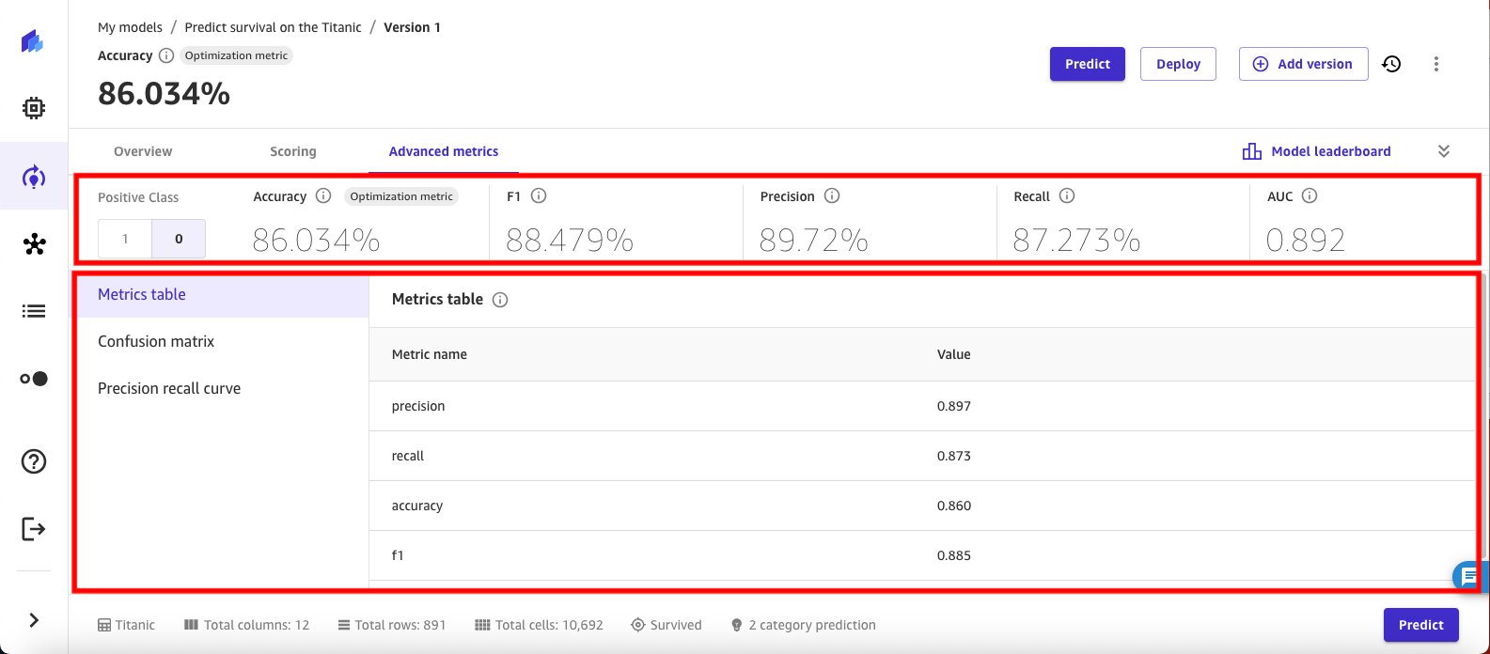Click the AUC info icon

point(1310,196)
